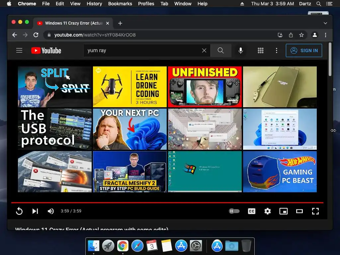The height and width of the screenshot is (255, 340).
Task: Open the Hot Wheels Gaming PC video
Action: coord(280,172)
